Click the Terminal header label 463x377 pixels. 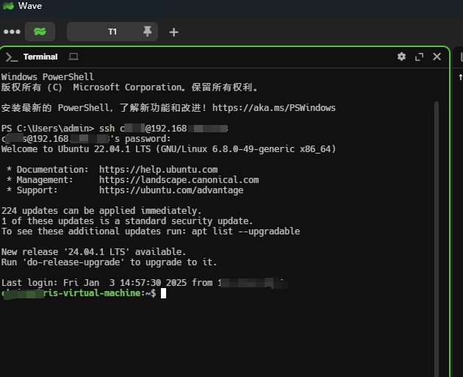pos(40,57)
